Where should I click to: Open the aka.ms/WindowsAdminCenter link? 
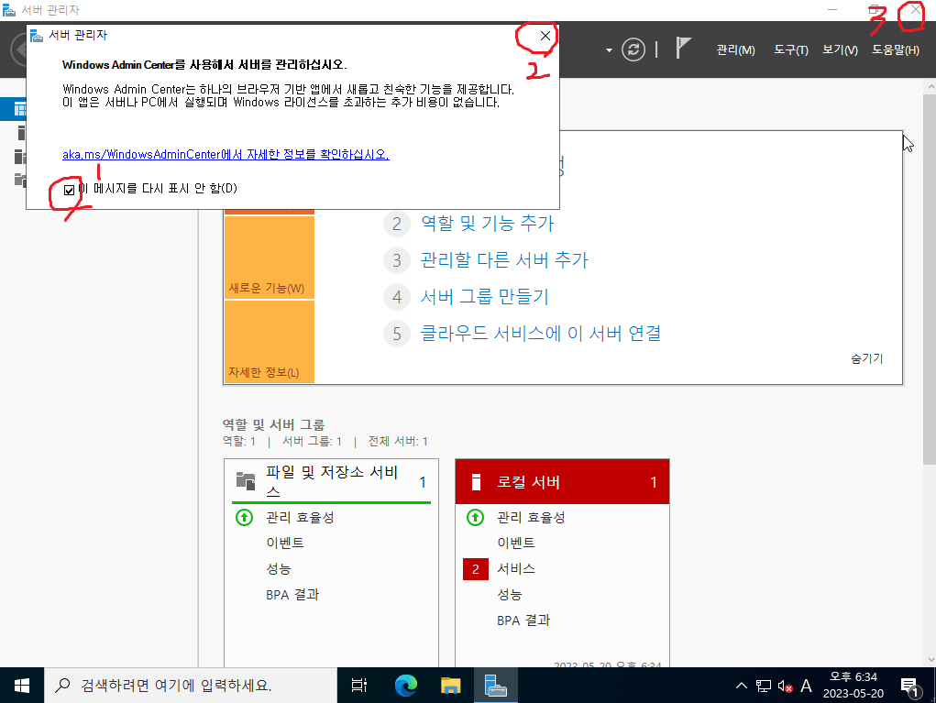226,155
